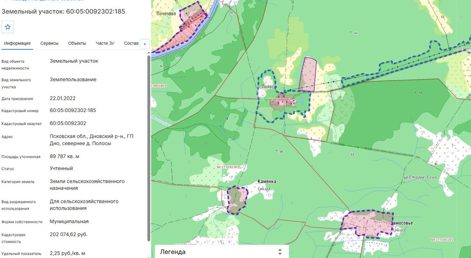This screenshot has height=258, width=471.
Task: Click the Земли сельскохозяйственного назначения value
Action: (x=87, y=185)
